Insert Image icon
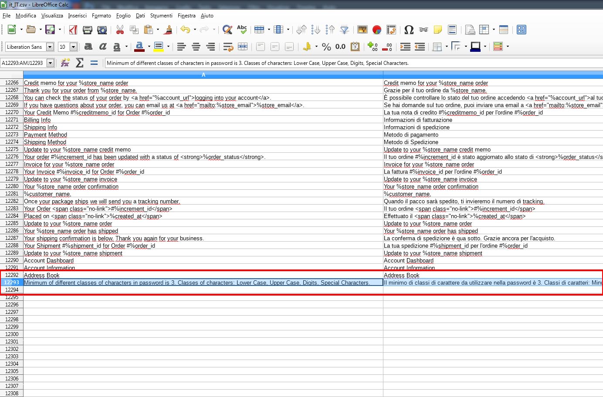The image size is (603, 397). tap(362, 30)
